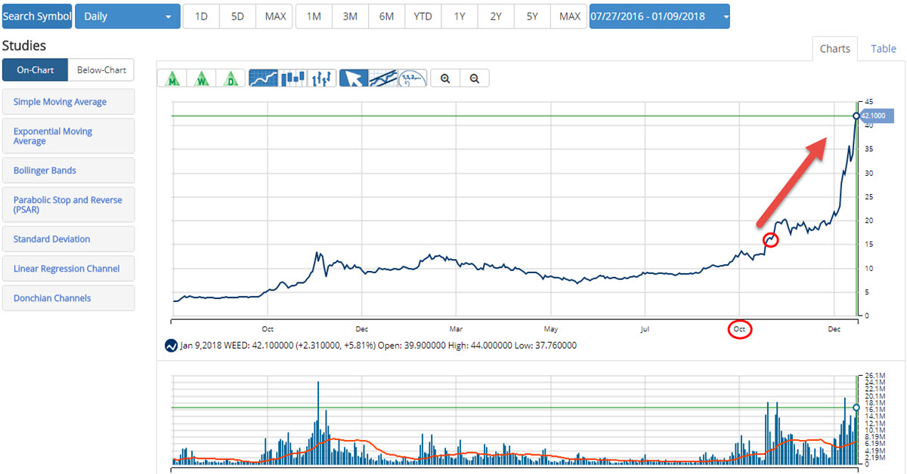Click the monthly (M) green triangle icon
The image size is (907, 474).
[173, 78]
